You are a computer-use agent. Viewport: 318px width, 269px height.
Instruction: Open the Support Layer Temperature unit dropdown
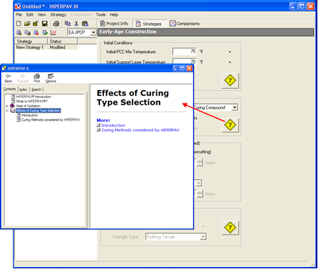(x=230, y=62)
